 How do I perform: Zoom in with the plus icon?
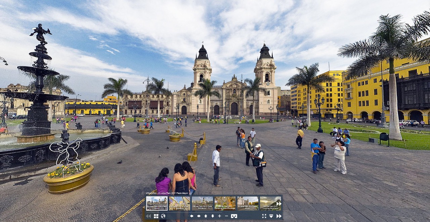point(219,216)
